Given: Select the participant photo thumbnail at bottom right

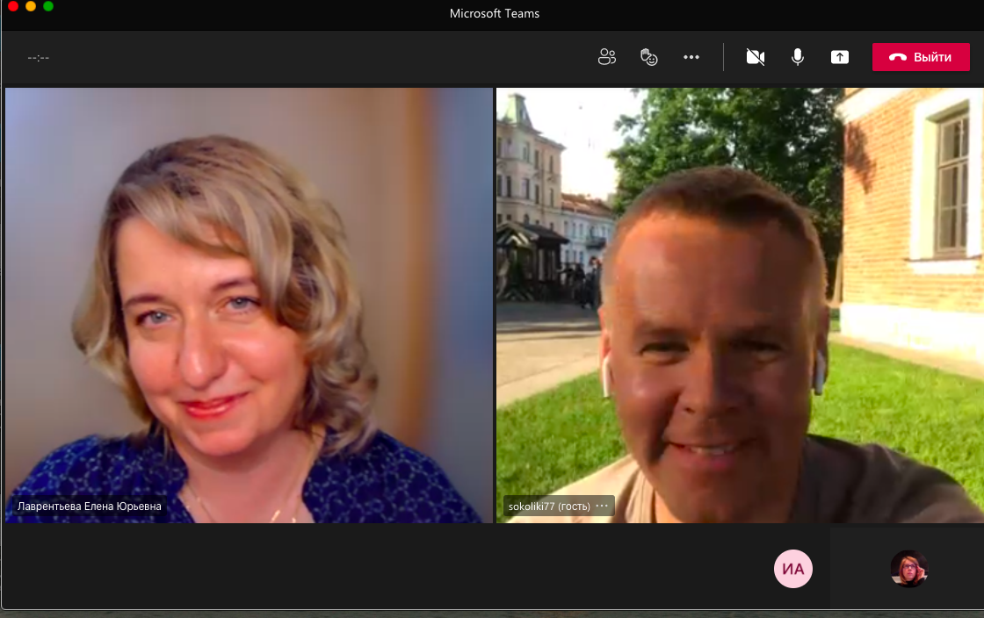Looking at the screenshot, I should 908,569.
